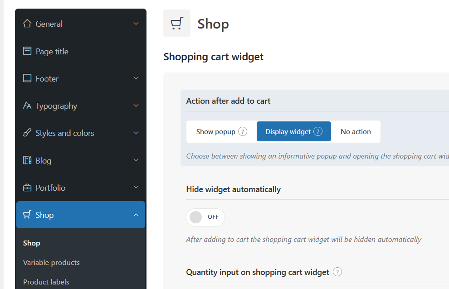Collapse the Shop section chevron

(x=136, y=215)
